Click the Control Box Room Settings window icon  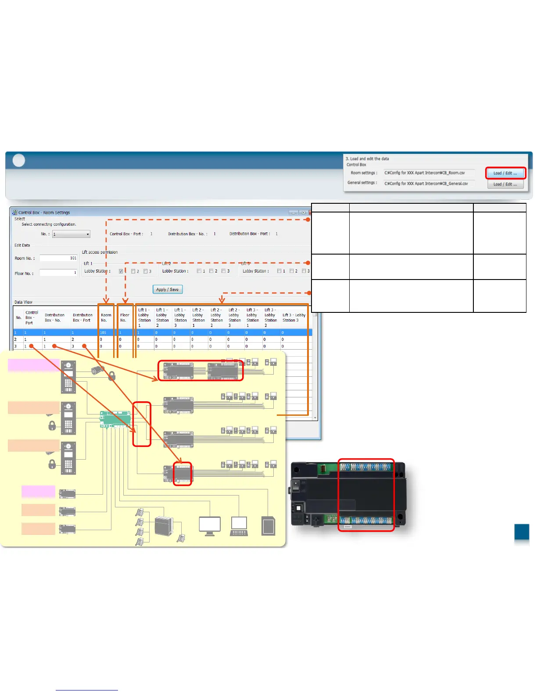click(x=15, y=212)
